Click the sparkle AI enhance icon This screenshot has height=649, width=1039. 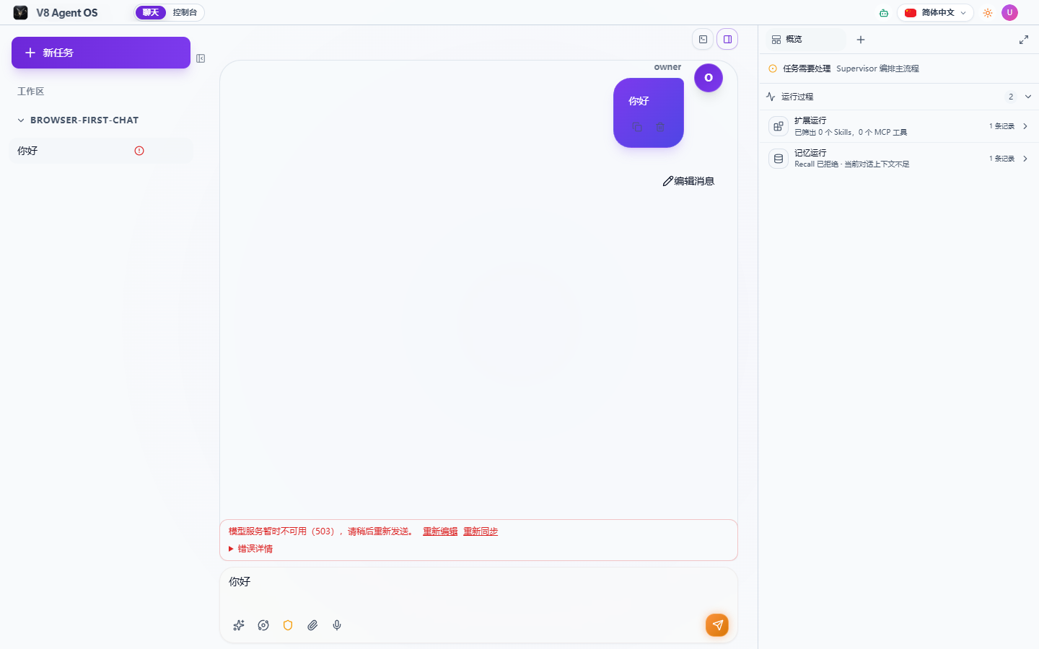pyautogui.click(x=239, y=625)
